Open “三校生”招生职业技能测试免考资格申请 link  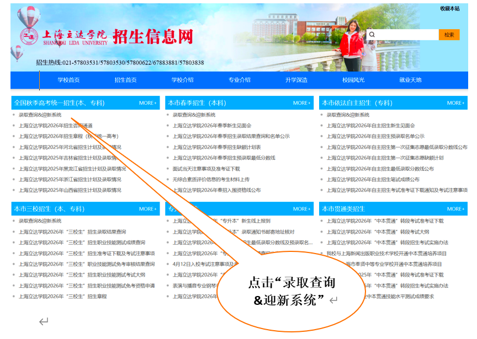(87, 286)
